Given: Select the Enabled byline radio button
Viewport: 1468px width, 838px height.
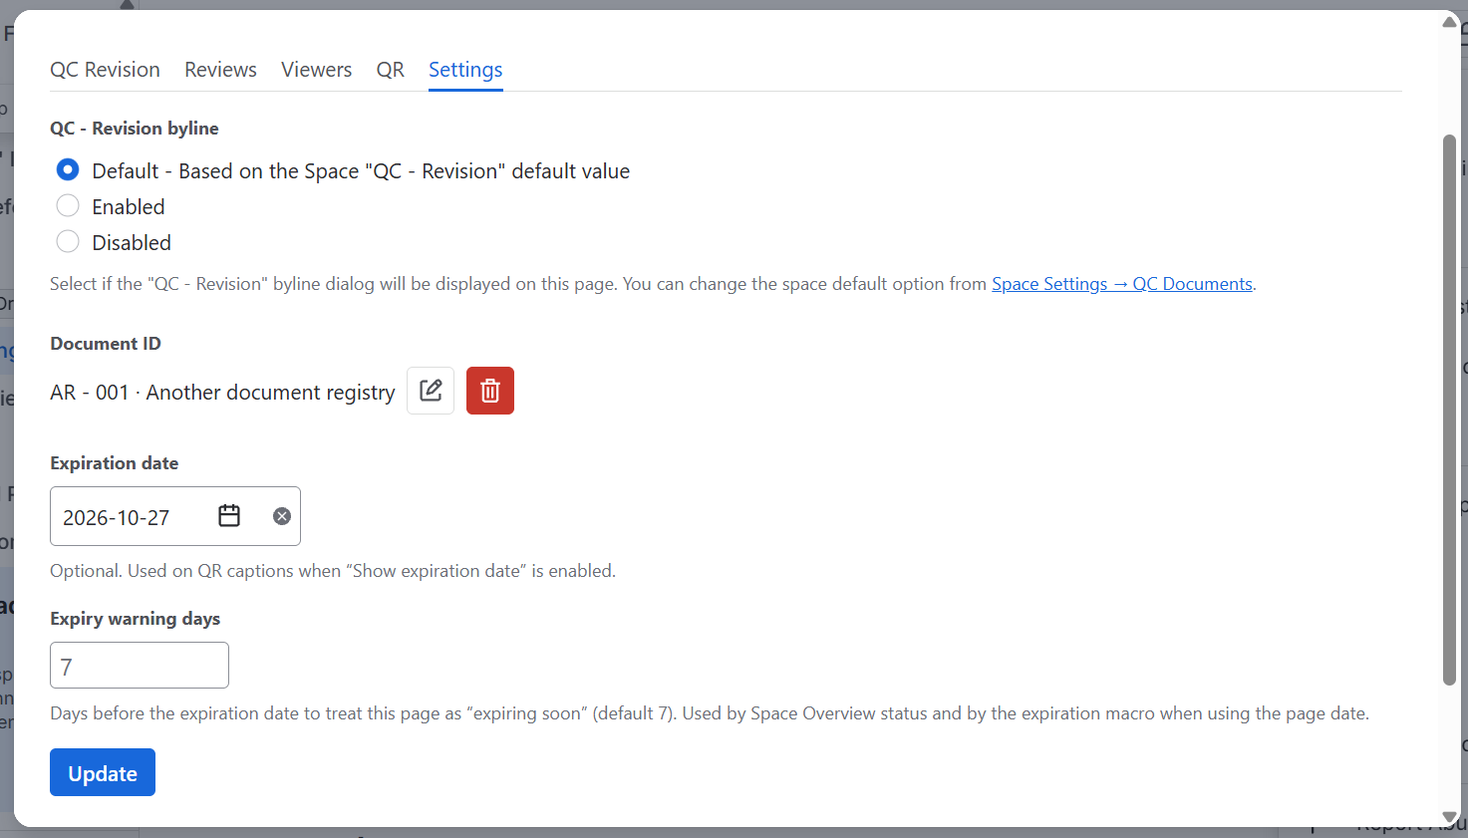Looking at the screenshot, I should click(x=68, y=205).
